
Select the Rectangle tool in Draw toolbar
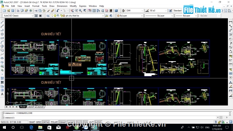pyautogui.click(x=2, y=38)
